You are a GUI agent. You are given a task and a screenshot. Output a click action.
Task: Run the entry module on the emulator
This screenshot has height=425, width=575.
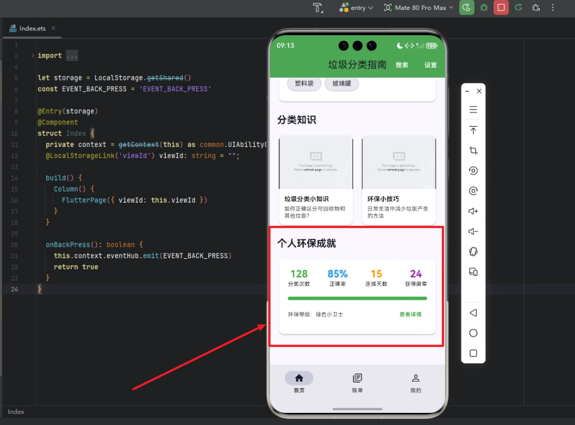point(466,8)
